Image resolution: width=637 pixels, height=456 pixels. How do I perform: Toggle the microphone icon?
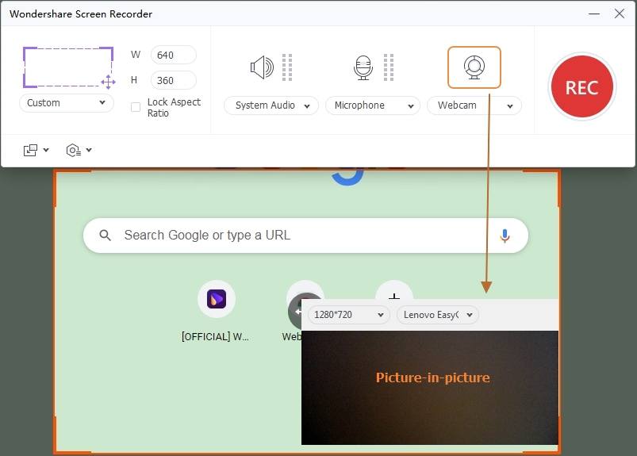(x=363, y=68)
